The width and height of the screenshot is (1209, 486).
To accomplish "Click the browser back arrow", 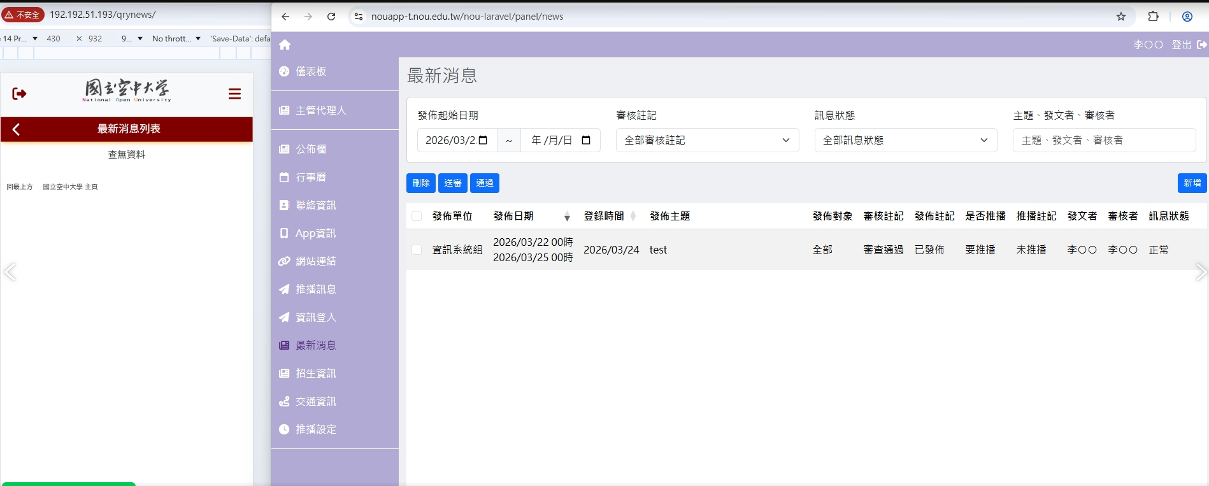I will (x=285, y=17).
